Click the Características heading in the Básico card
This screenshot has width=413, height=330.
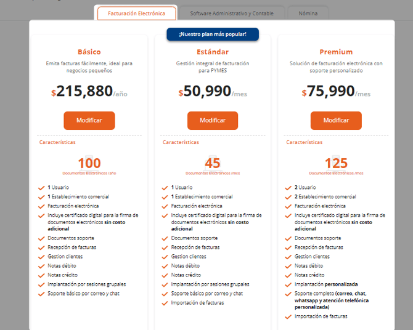[57, 142]
